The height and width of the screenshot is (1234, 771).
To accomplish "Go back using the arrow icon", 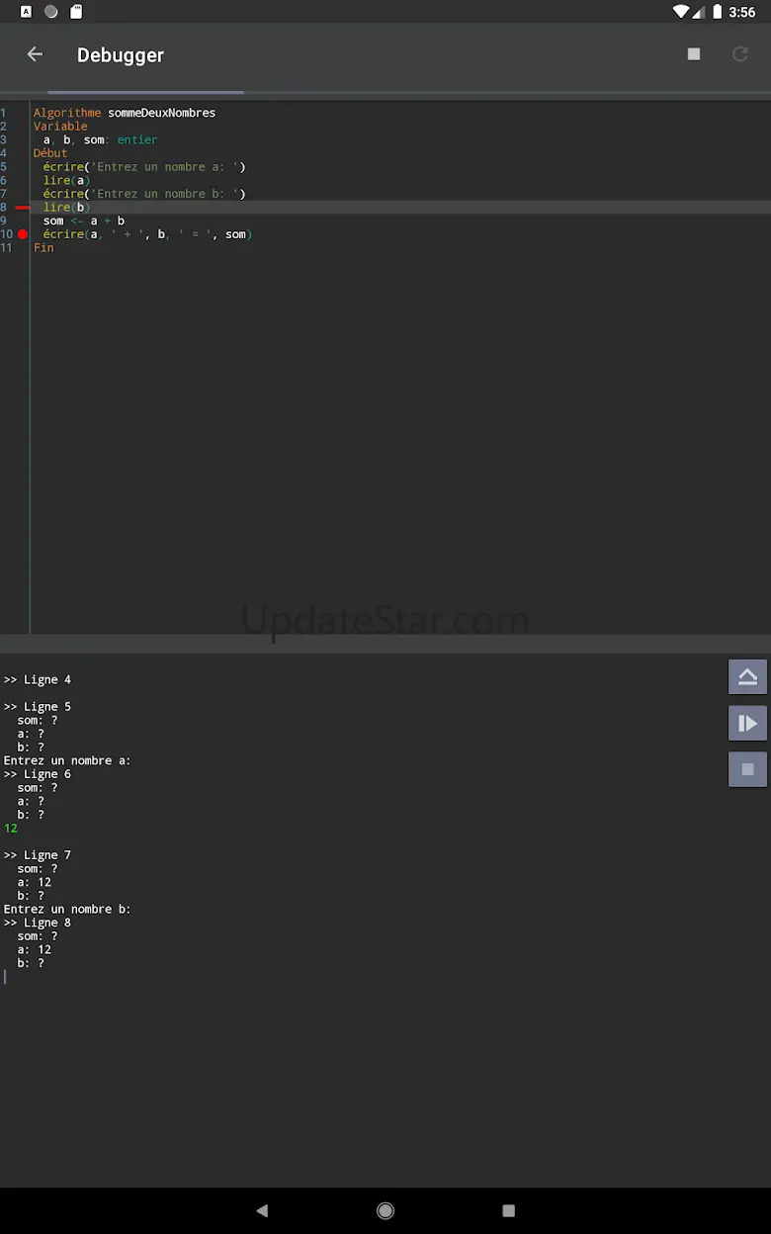I will pos(35,54).
